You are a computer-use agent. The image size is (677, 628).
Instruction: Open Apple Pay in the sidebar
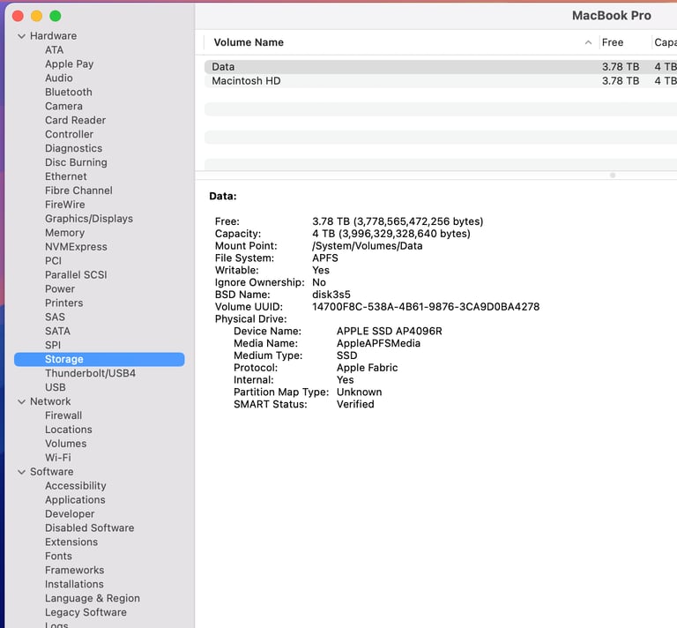(69, 64)
